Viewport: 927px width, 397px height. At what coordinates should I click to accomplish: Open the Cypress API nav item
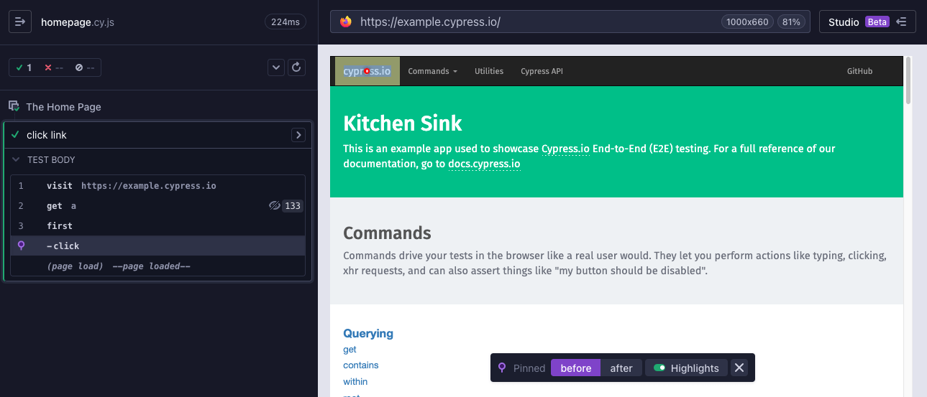(541, 71)
